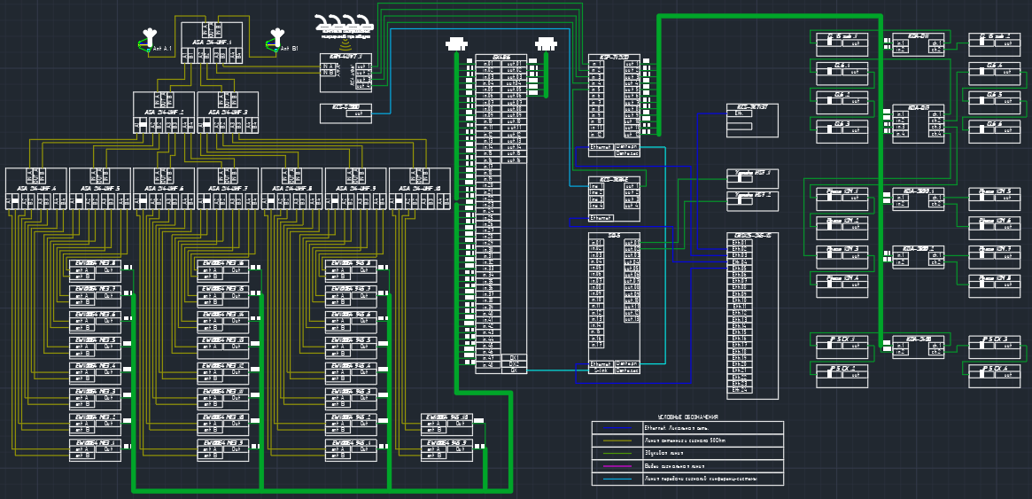Screen dimensions: 1032x499
Task: Select the ASA DA-UHF.2 splitter block
Action: 164,113
